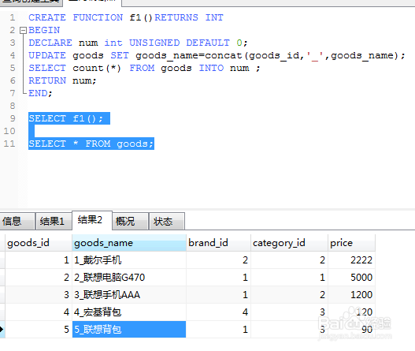415x351 pixels.
Task: Select the cell 3_联想手机AAA
Action: point(129,295)
